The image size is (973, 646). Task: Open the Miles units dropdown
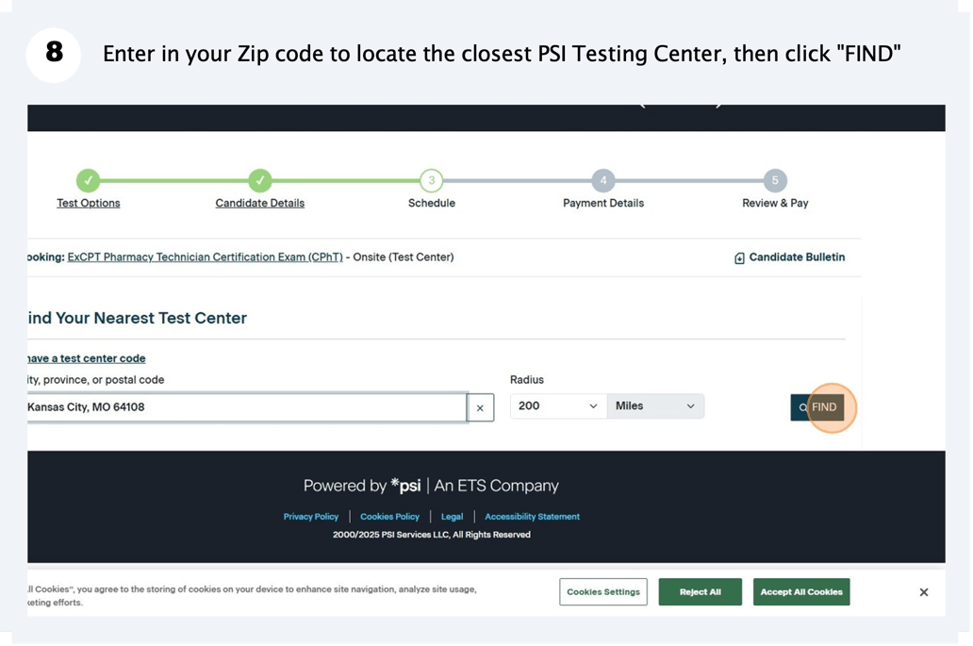point(655,405)
